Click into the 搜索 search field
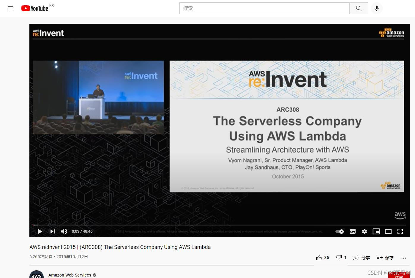 click(x=264, y=8)
